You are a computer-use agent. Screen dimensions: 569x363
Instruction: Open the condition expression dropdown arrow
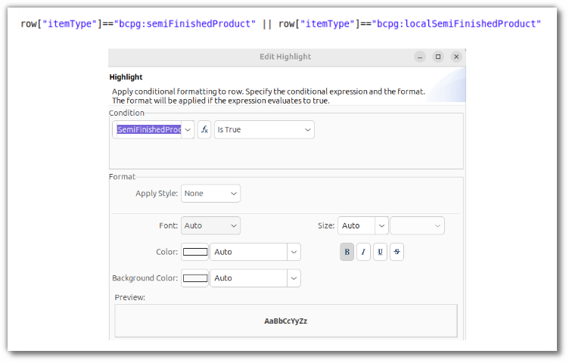click(188, 129)
